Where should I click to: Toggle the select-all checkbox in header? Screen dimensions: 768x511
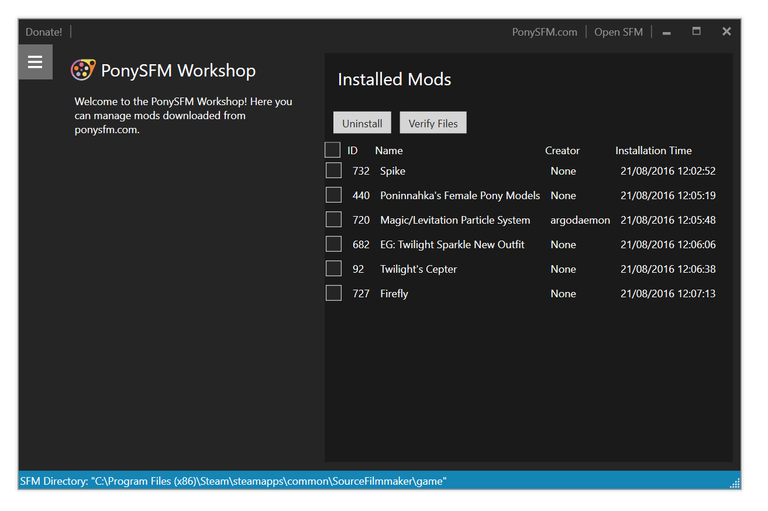[332, 150]
